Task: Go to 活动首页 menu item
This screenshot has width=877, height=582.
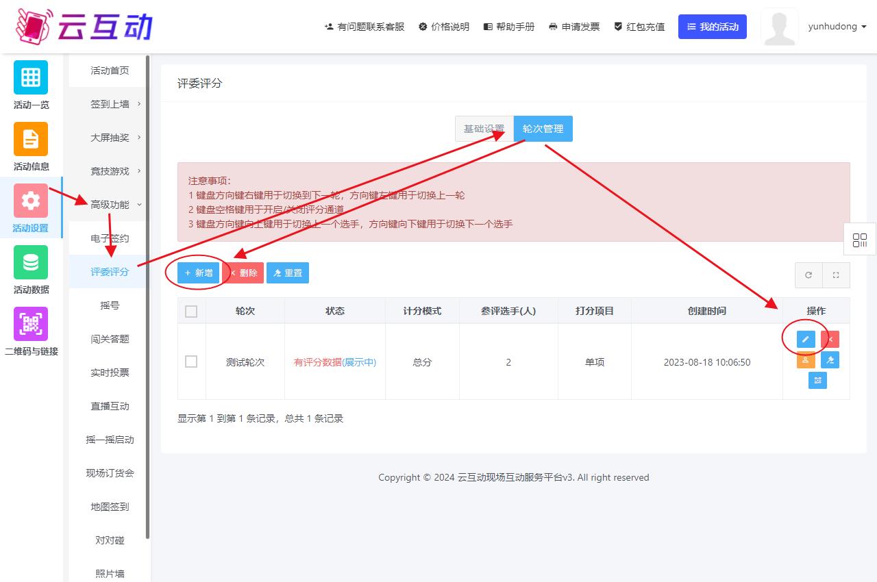Action: 109,71
